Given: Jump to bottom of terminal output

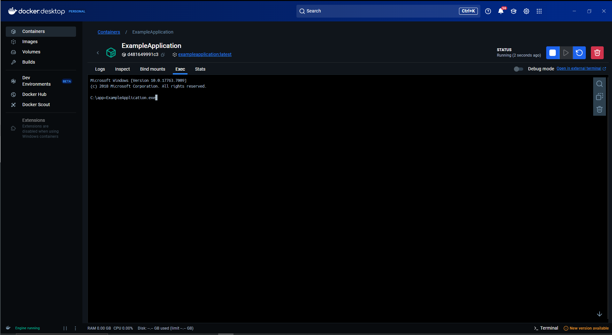Looking at the screenshot, I should tap(599, 314).
